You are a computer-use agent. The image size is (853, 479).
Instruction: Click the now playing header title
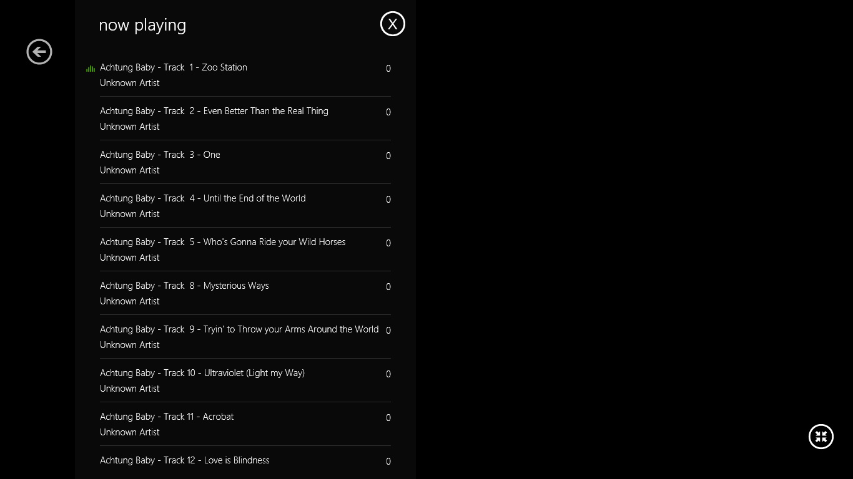click(x=142, y=25)
